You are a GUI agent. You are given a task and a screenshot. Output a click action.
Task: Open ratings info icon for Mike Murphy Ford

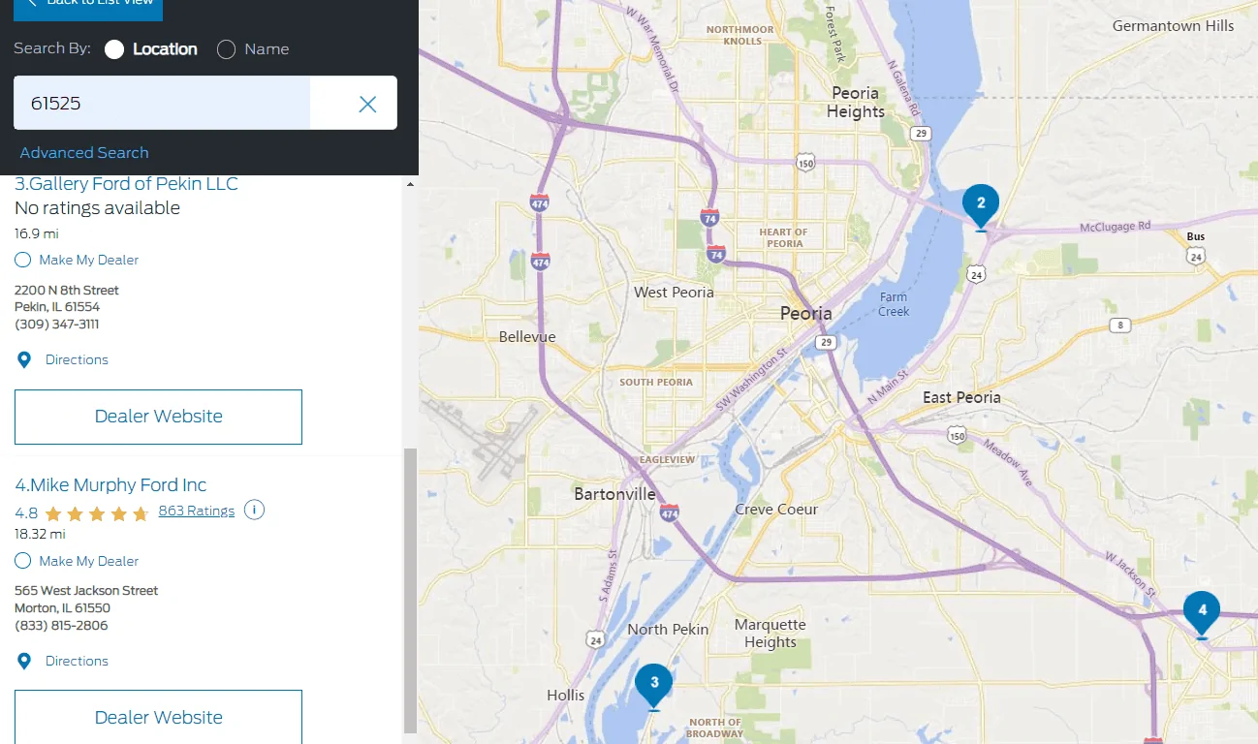(254, 511)
